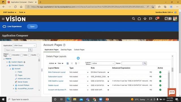Open GSE DataFox Layout link
181x102 pixels.
(56, 81)
